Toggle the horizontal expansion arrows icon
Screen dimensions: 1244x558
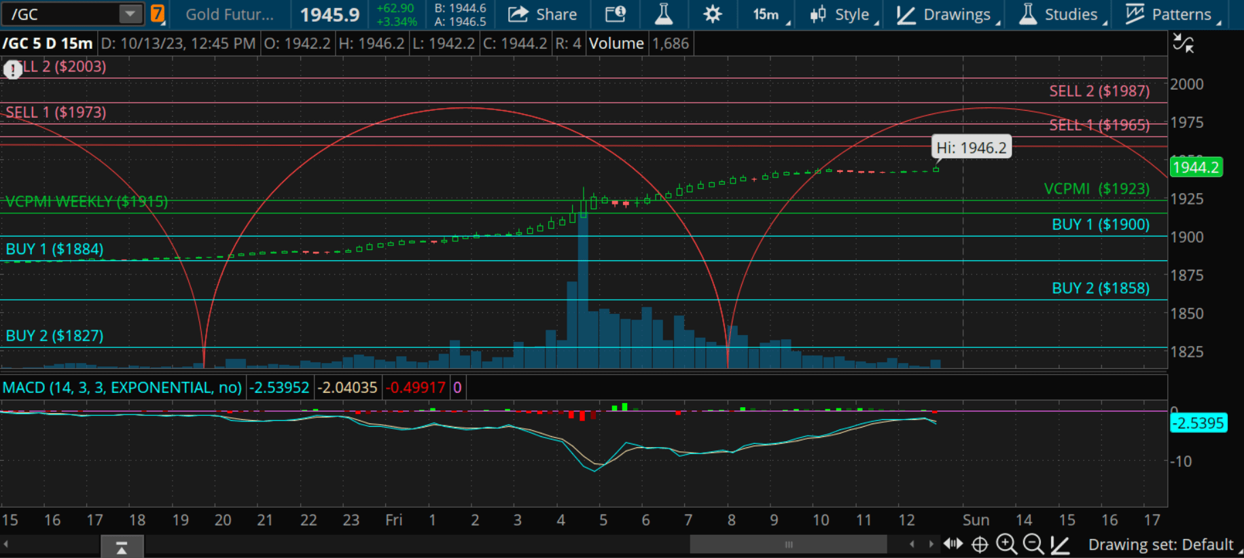point(953,544)
